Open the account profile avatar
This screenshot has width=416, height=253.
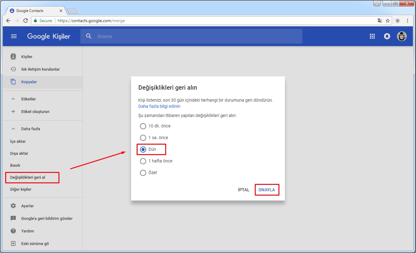pos(402,36)
